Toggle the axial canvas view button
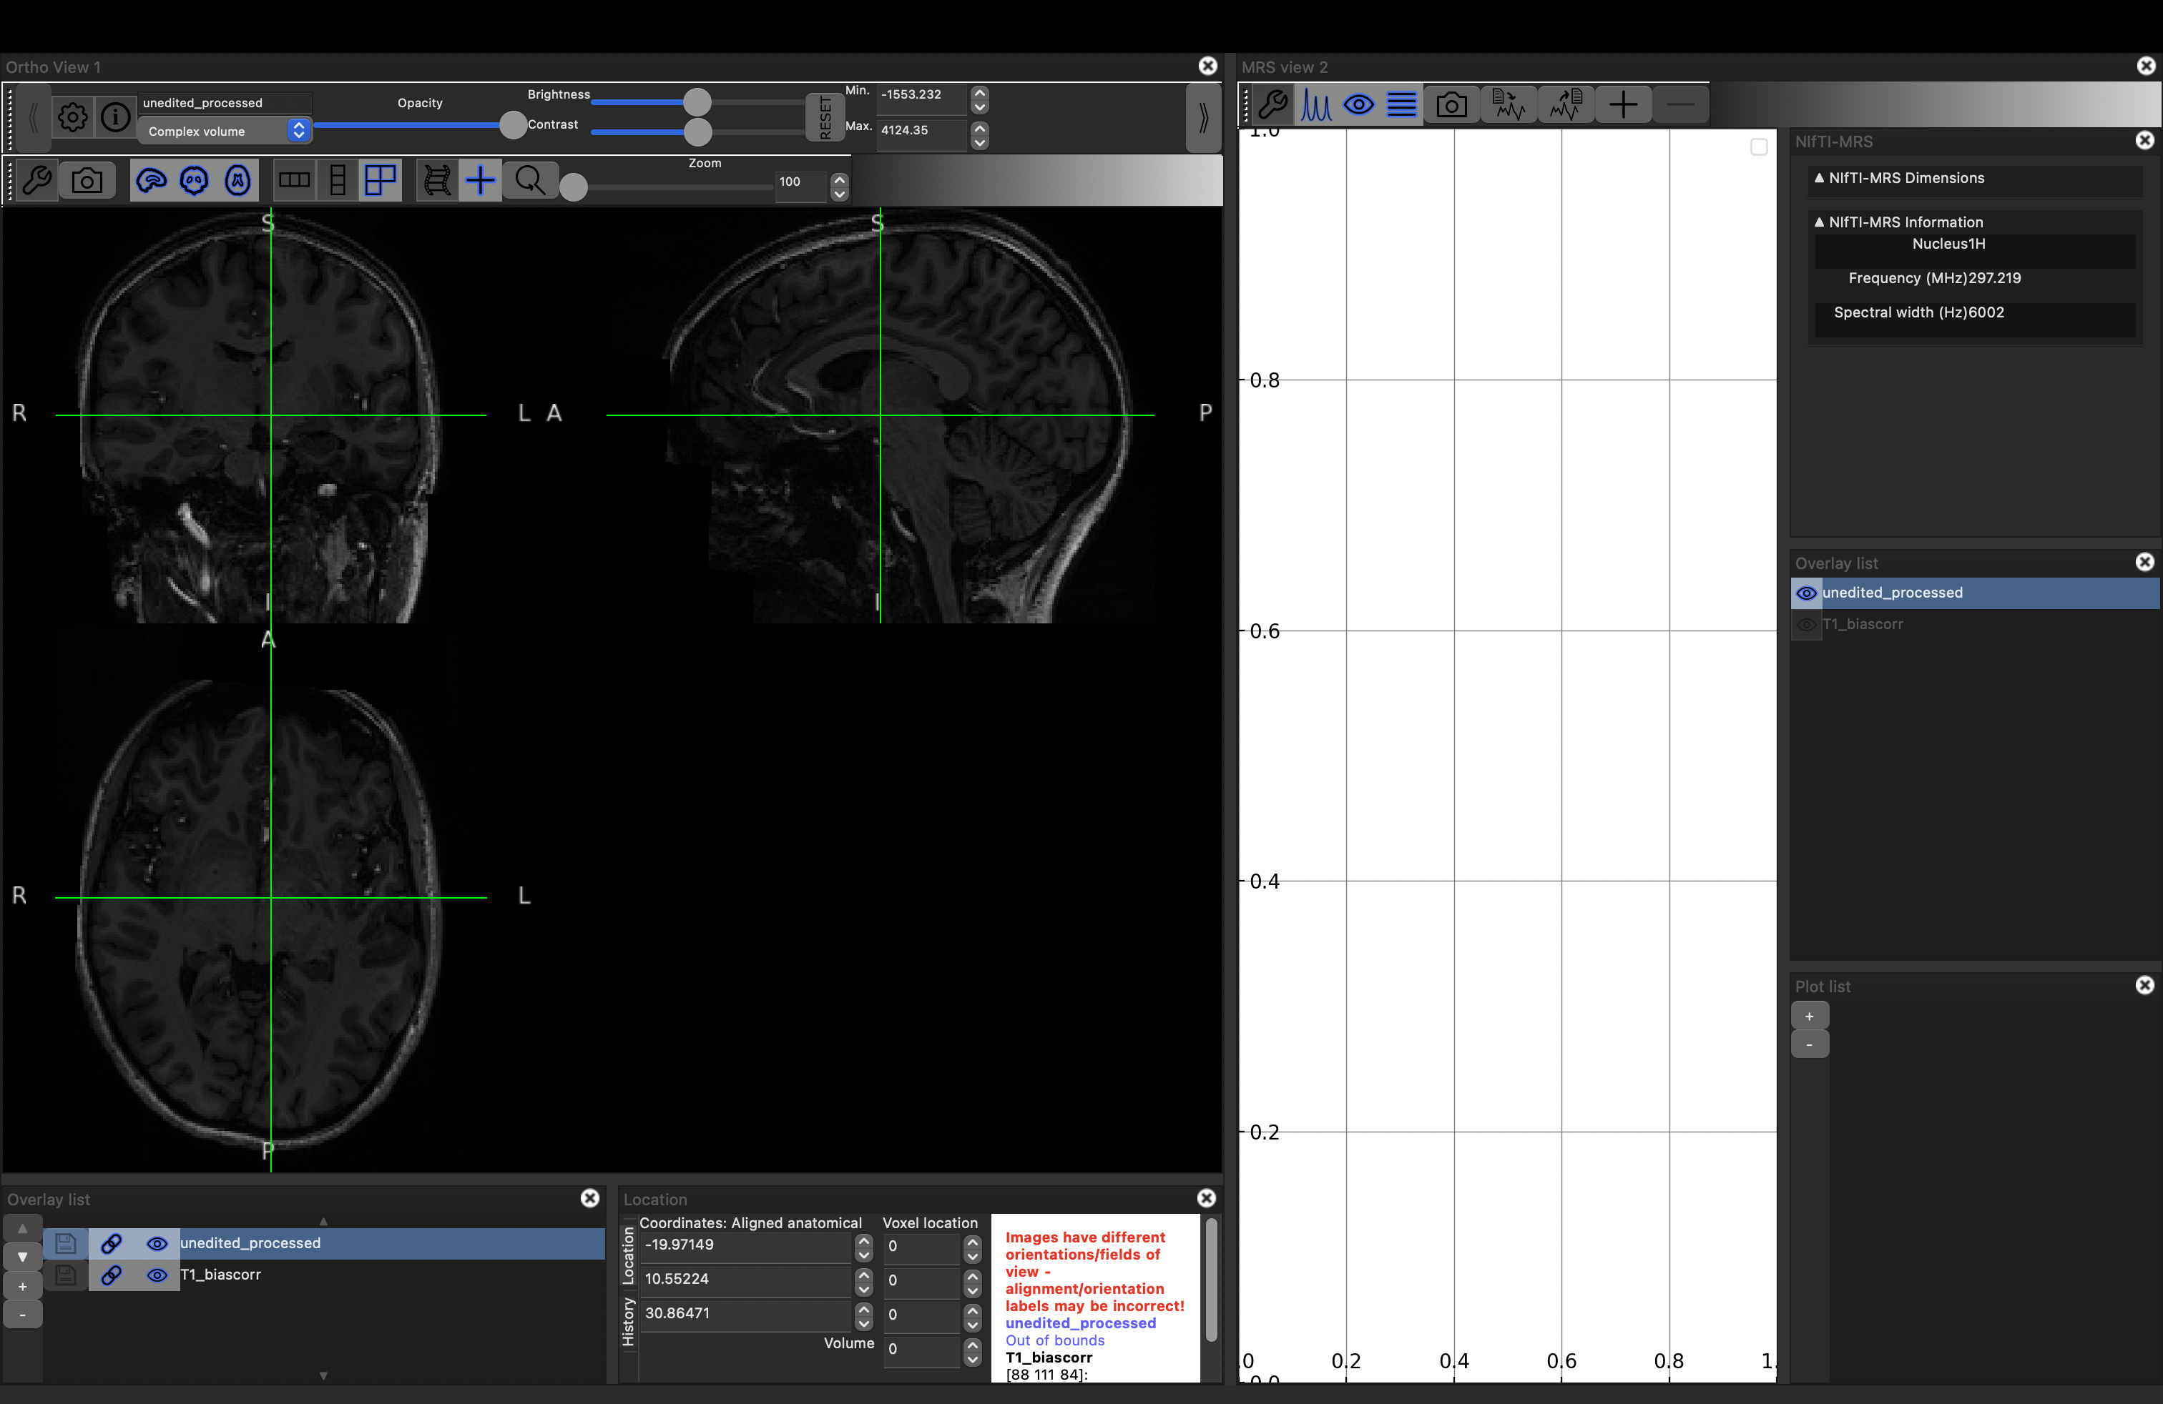This screenshot has width=2163, height=1404. 237,180
